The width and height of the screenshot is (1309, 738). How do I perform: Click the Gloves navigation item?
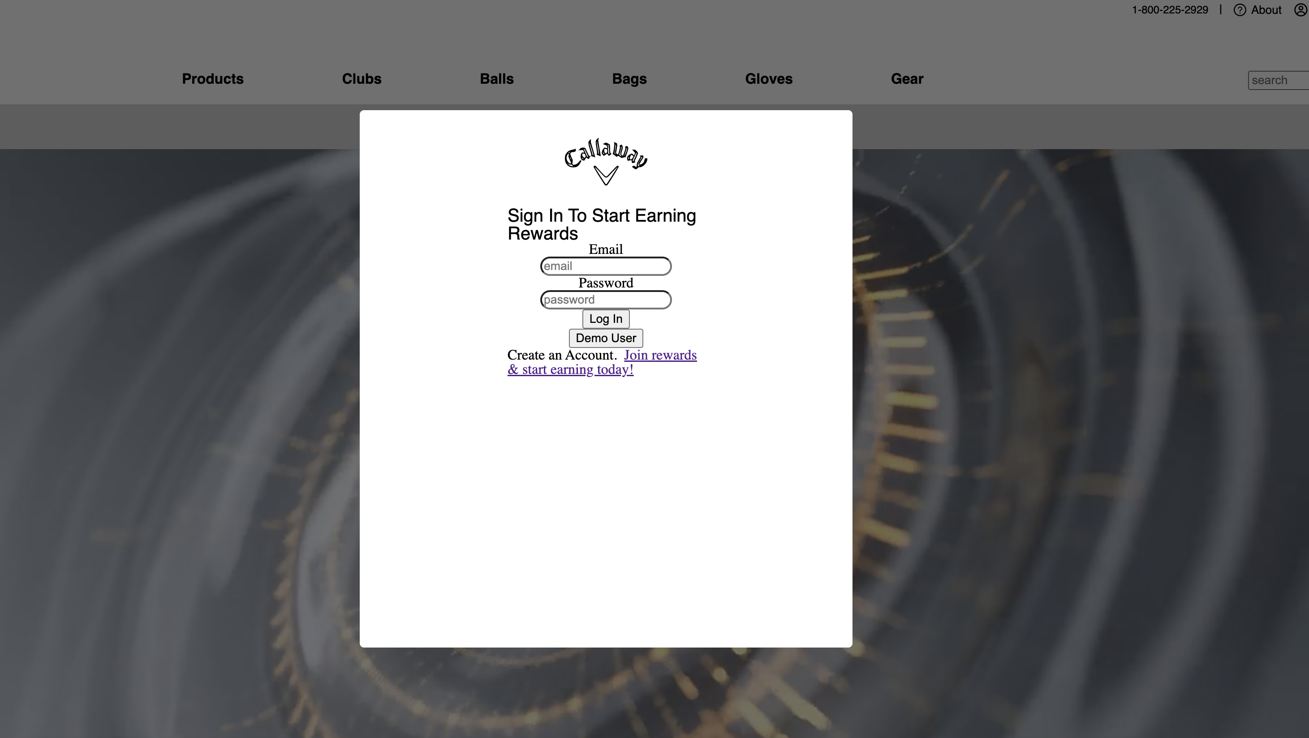(768, 79)
